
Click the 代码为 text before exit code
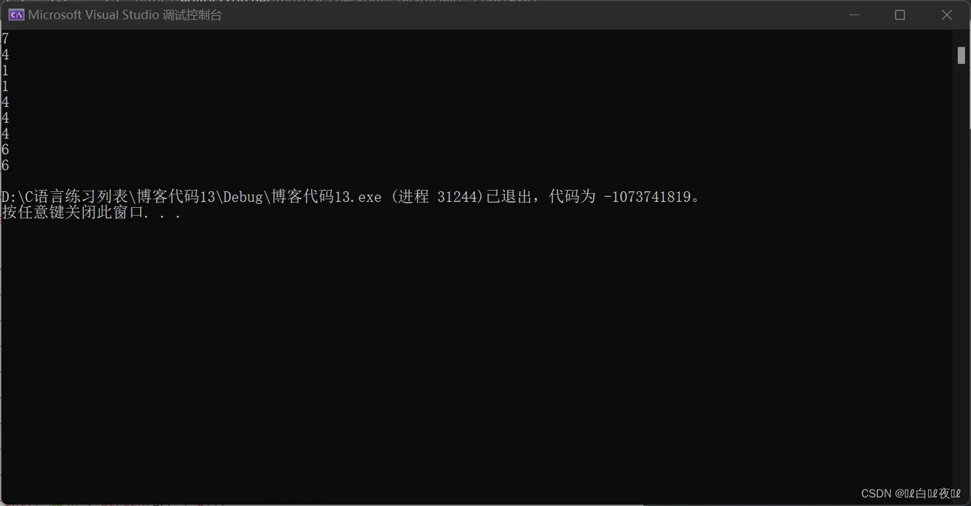[572, 197]
